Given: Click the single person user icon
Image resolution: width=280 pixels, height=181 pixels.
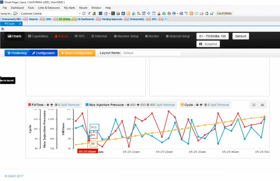Looking at the screenshot, I should pyautogui.click(x=159, y=13).
